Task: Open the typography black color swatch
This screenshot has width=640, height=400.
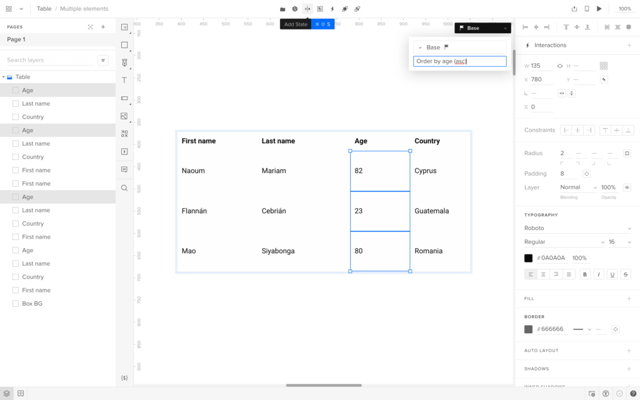Action: tap(529, 258)
